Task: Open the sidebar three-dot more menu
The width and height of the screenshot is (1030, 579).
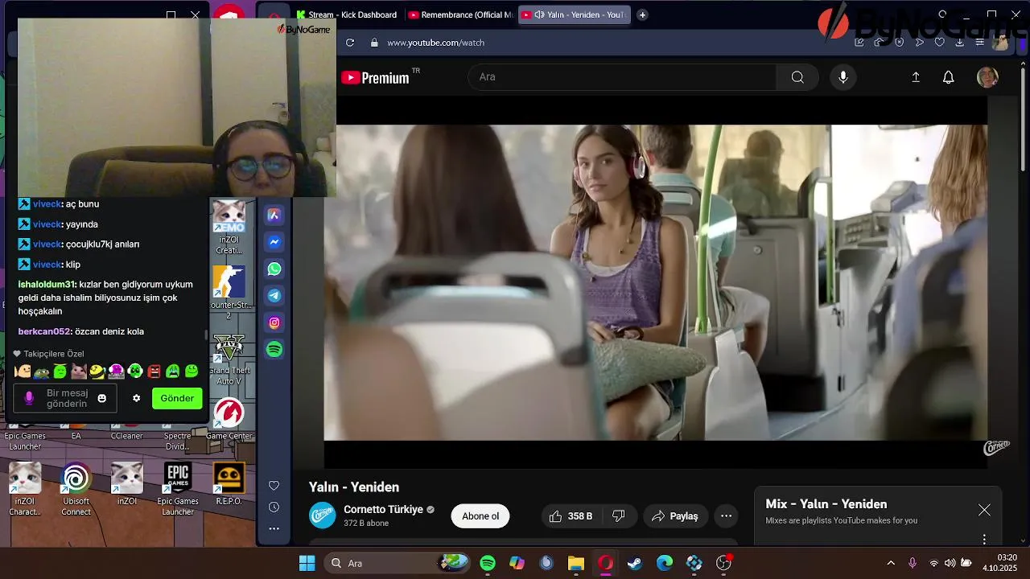Action: pos(274,528)
